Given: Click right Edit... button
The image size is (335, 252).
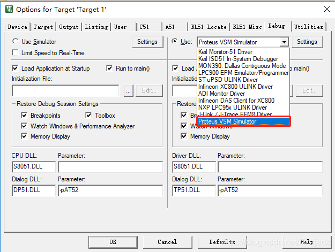Looking at the screenshot, I should click(x=309, y=90).
